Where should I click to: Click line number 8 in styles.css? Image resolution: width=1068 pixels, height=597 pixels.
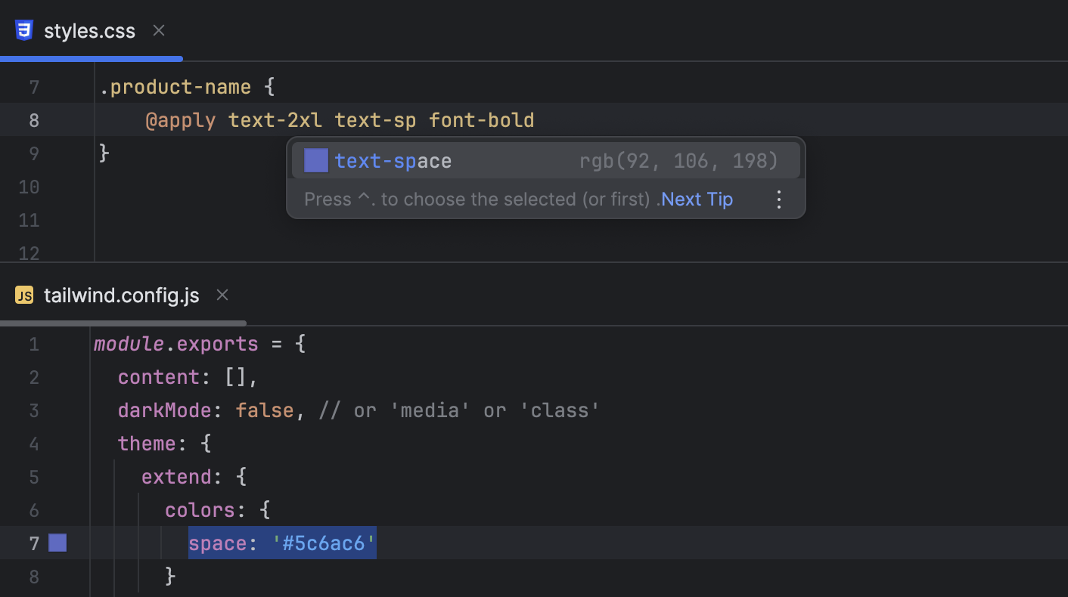point(34,119)
